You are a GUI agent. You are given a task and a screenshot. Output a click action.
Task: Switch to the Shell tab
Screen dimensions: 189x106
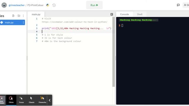pyautogui.click(x=140, y=14)
